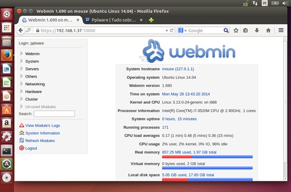The width and height of the screenshot is (291, 192).
Task: Open the volume indicator in top panel
Action: (285, 3)
